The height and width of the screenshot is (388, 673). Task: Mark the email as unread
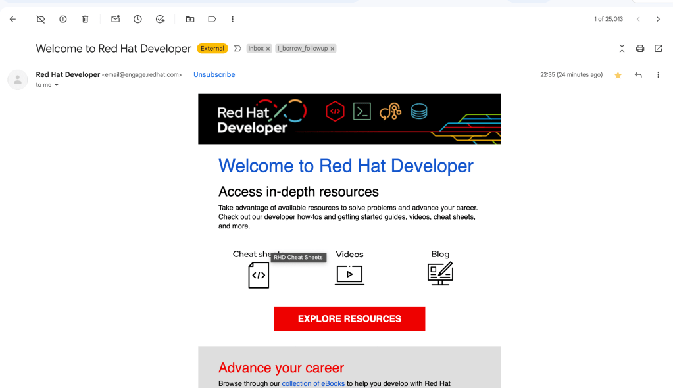point(116,19)
